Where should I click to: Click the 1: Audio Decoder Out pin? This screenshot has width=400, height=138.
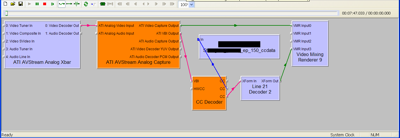(62, 33)
